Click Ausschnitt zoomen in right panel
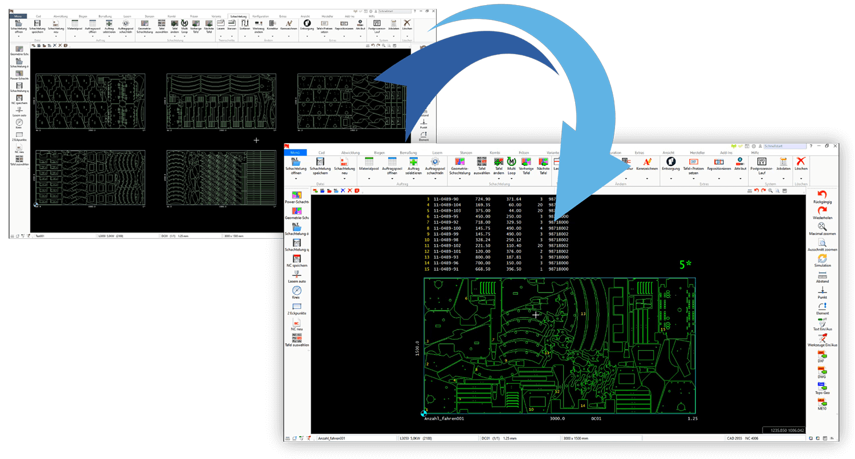 pyautogui.click(x=822, y=245)
